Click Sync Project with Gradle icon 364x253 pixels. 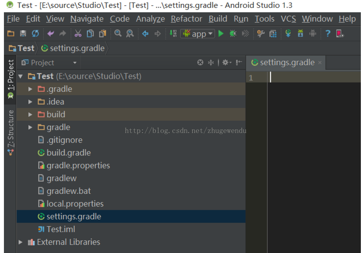(x=288, y=34)
